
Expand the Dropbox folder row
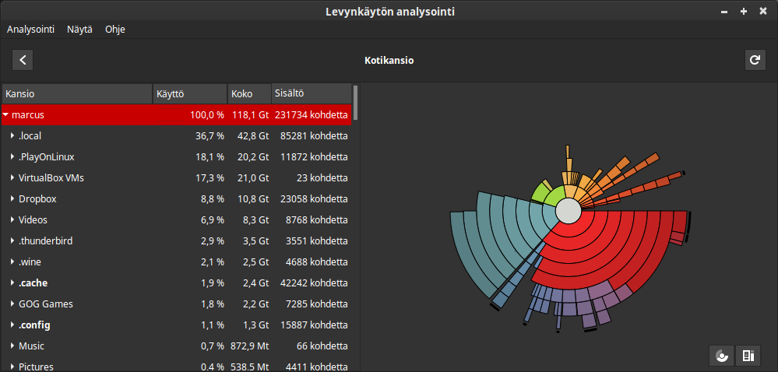coord(12,199)
